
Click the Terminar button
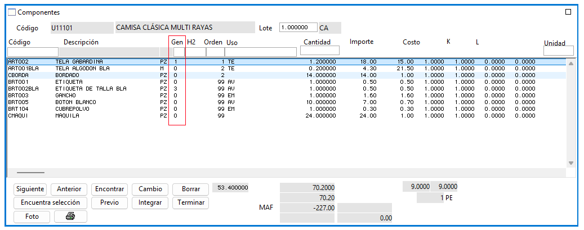pyautogui.click(x=191, y=203)
